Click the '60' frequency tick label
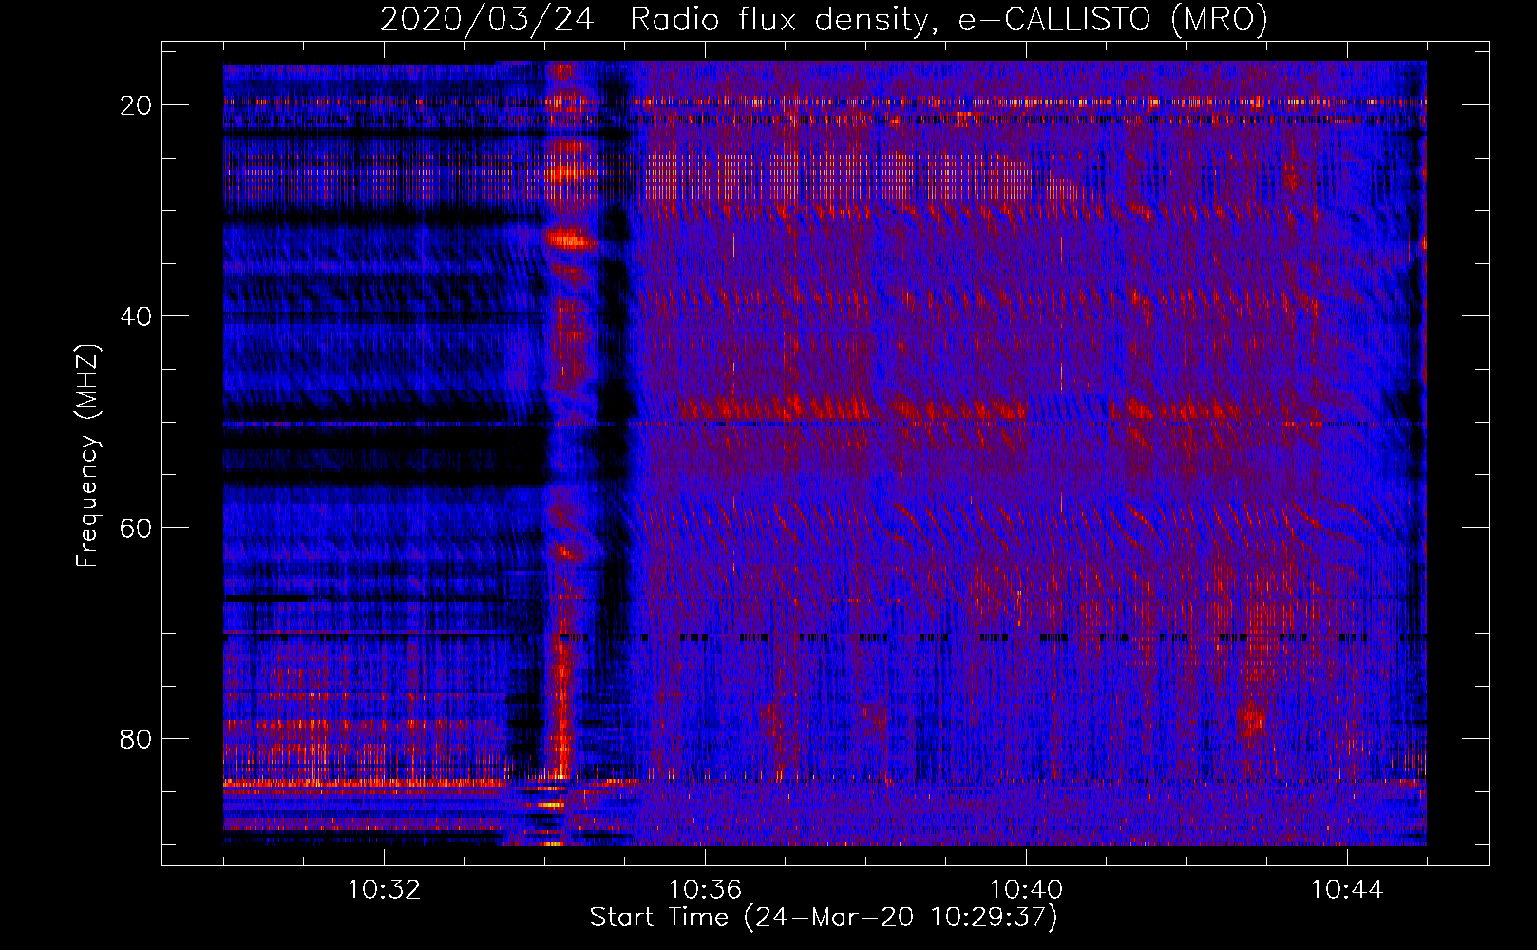This screenshot has height=950, width=1537. pos(136,528)
